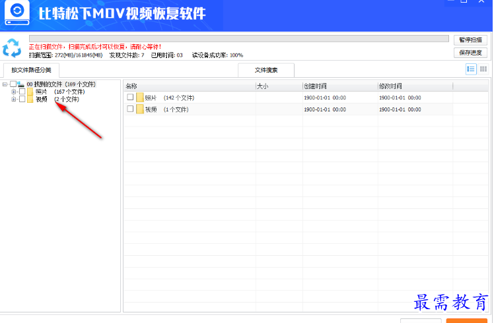This screenshot has height=323, width=494.
Task: Click the scan progress bar
Action: (238, 40)
